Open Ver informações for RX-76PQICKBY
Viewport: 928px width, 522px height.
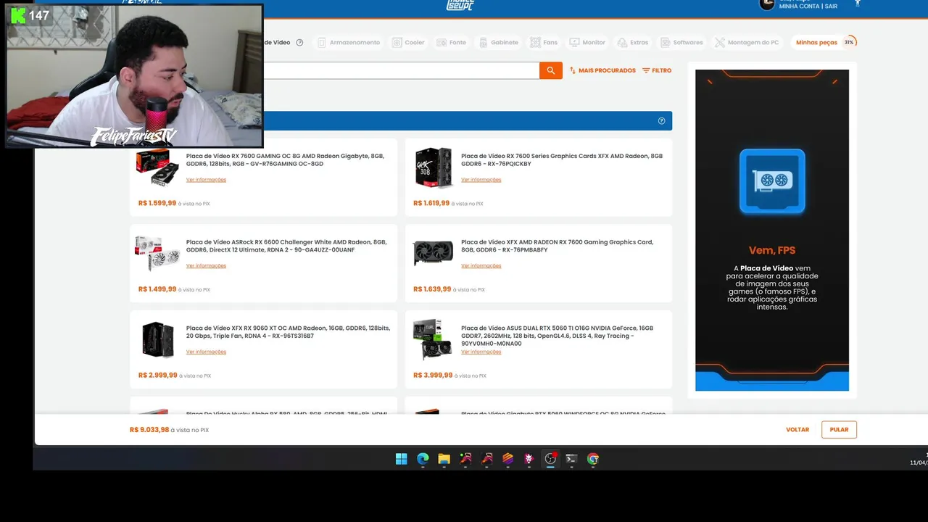(481, 180)
